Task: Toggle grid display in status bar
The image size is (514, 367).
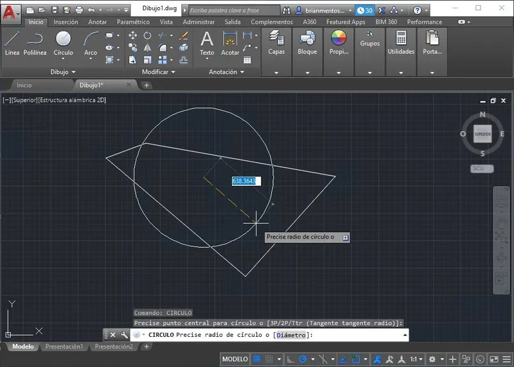Action: click(257, 359)
